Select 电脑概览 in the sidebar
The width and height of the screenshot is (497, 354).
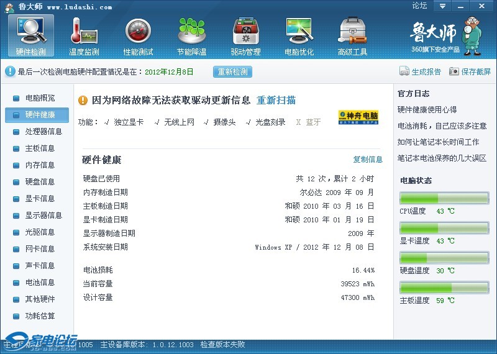[x=40, y=98]
